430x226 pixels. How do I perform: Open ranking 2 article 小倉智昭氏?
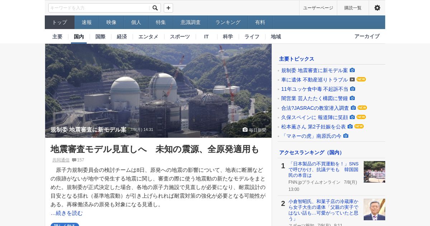[x=324, y=210]
